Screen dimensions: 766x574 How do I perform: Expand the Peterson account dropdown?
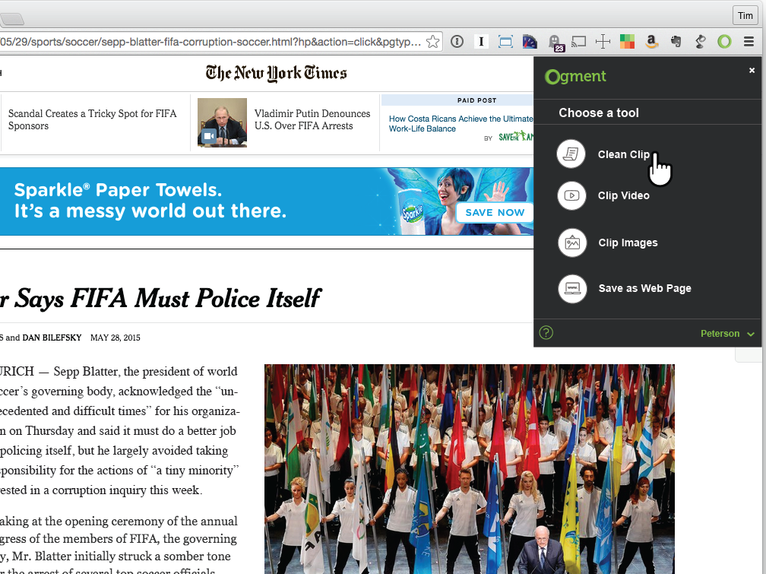[727, 334]
